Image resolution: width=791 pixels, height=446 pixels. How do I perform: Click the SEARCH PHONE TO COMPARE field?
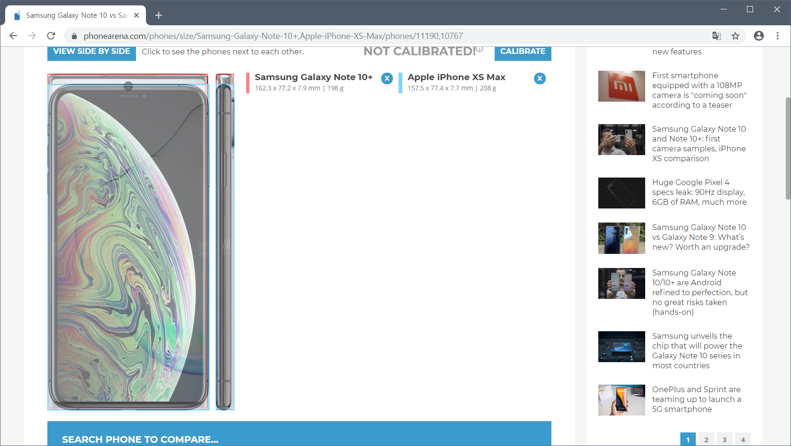pos(299,434)
